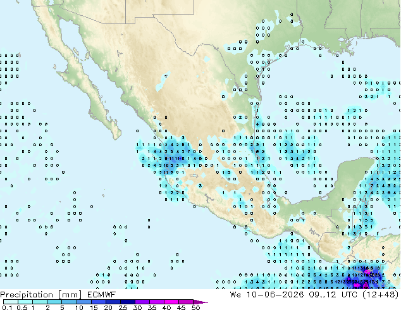Click the '25' legend scale label

click(x=123, y=307)
